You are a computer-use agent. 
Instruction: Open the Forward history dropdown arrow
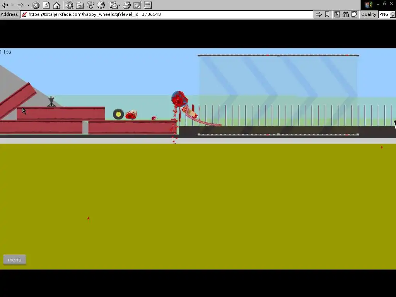[x=28, y=5]
